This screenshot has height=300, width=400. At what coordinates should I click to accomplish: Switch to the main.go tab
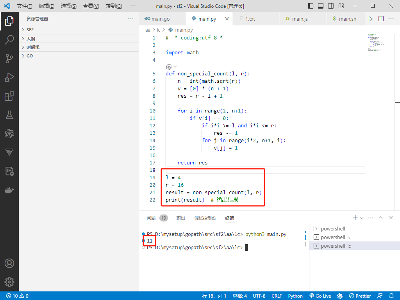(162, 19)
